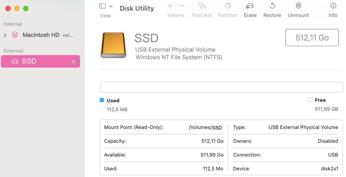Select the SSD external drive row

click(x=40, y=61)
